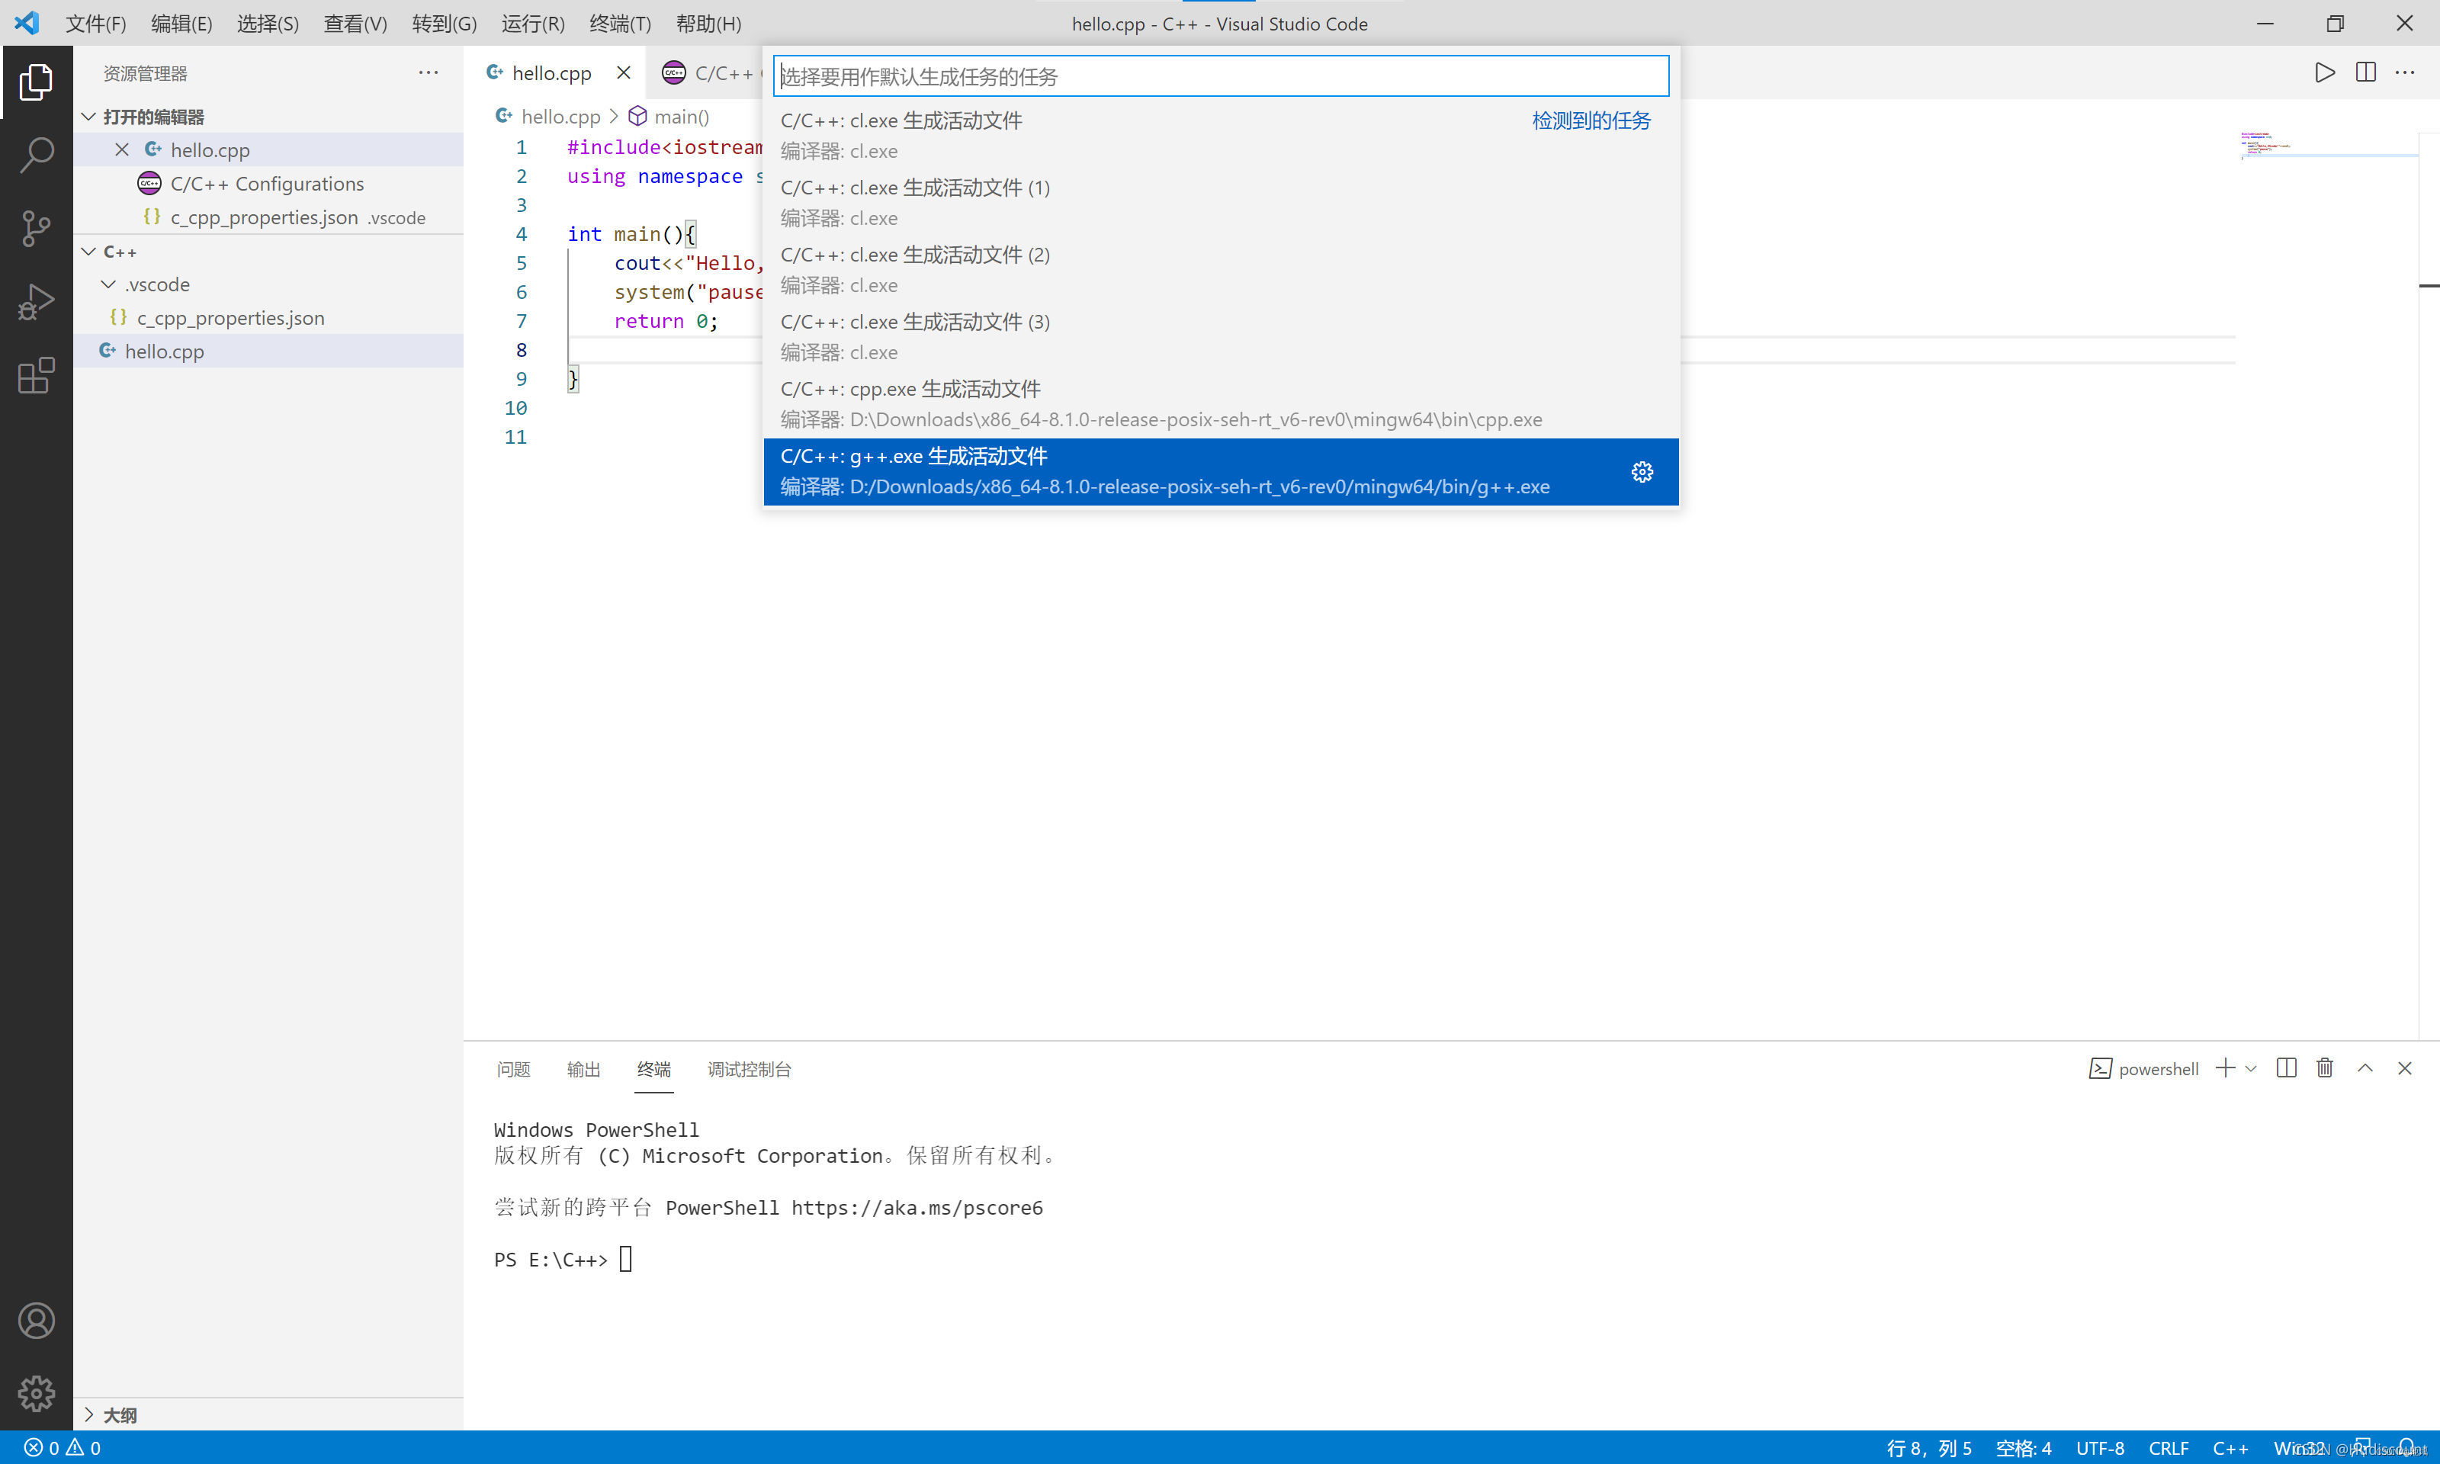Create a new terminal with the plus icon
The image size is (2440, 1464).
click(x=2225, y=1068)
